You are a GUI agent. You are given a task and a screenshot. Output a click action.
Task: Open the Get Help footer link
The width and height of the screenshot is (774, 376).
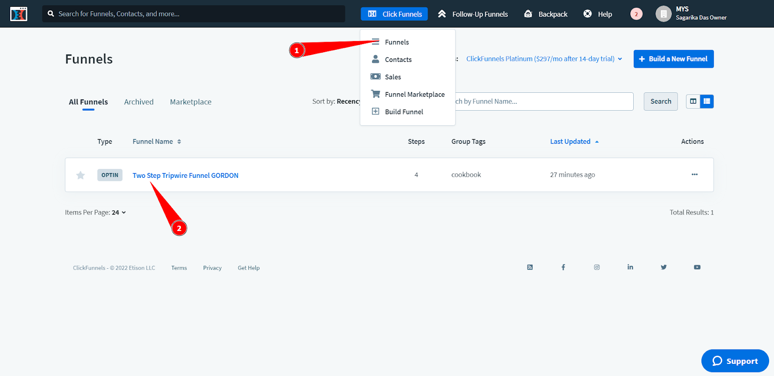[x=249, y=268]
